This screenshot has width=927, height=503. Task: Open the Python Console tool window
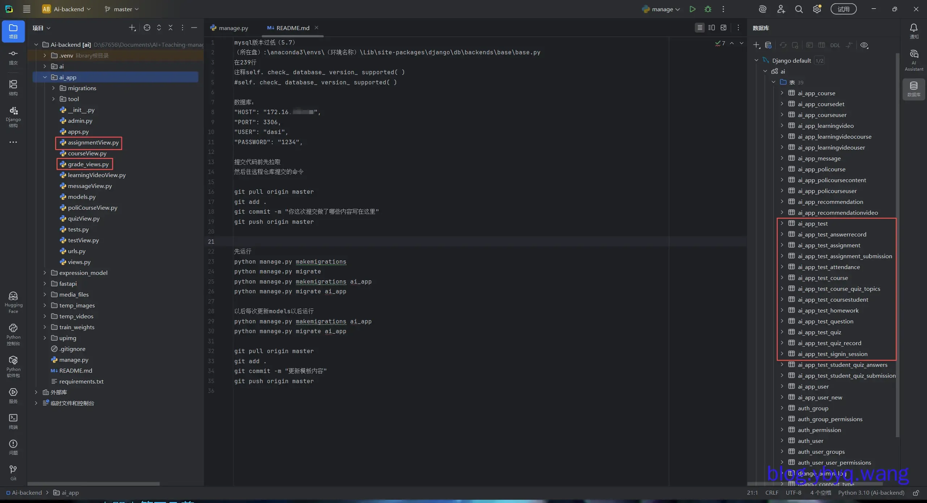click(13, 334)
